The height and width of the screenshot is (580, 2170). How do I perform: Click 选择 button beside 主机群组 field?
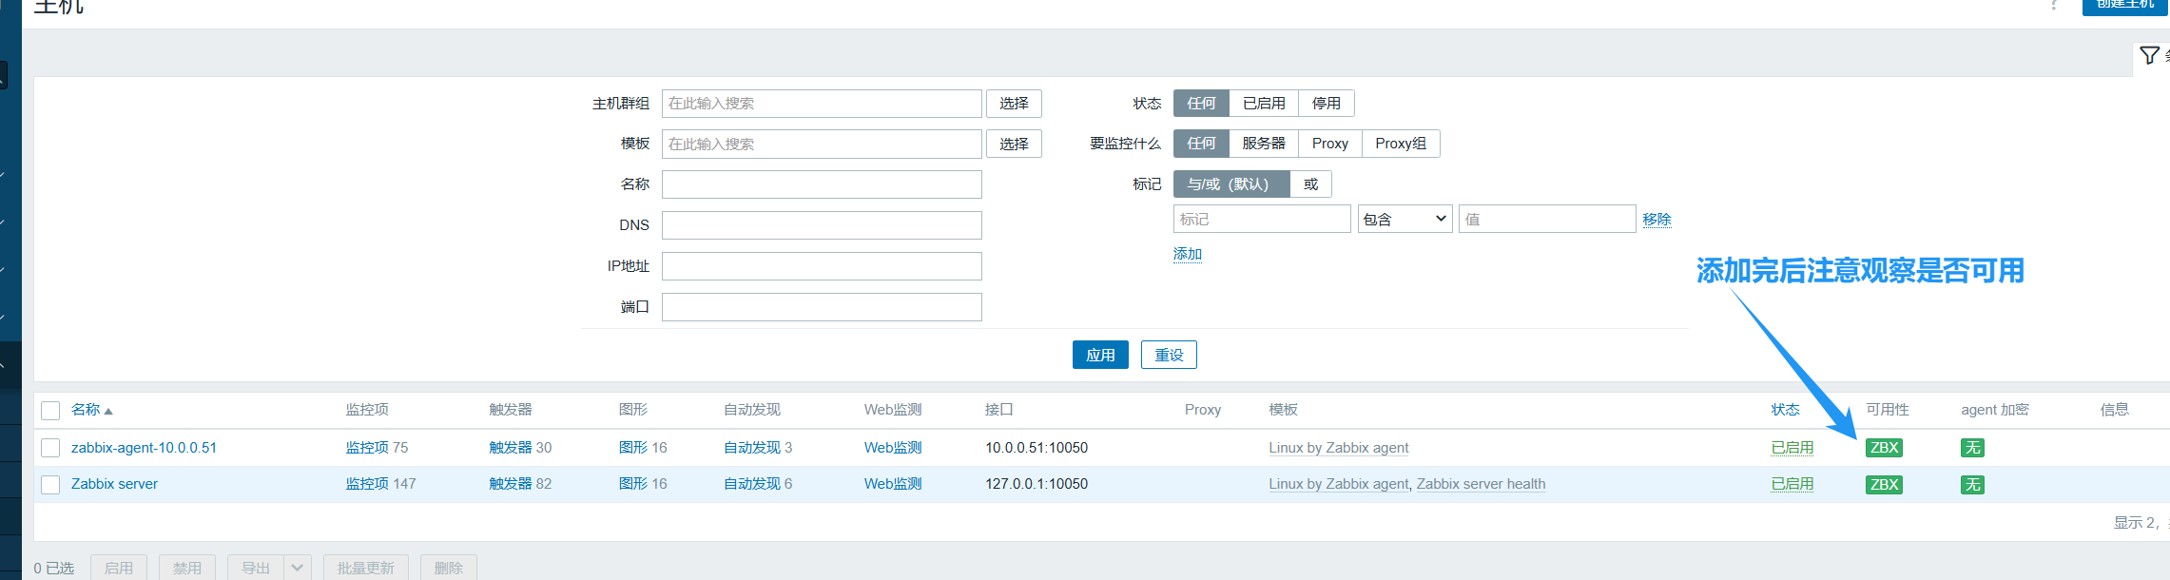pos(1014,104)
